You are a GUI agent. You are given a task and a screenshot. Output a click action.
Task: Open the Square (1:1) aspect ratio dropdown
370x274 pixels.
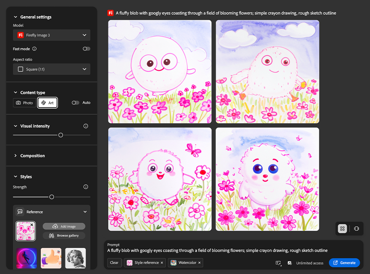pyautogui.click(x=52, y=69)
